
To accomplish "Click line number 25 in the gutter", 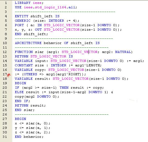I will point(5,110).
